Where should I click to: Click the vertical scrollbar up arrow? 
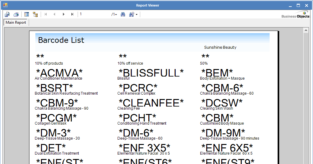[x=306, y=31]
